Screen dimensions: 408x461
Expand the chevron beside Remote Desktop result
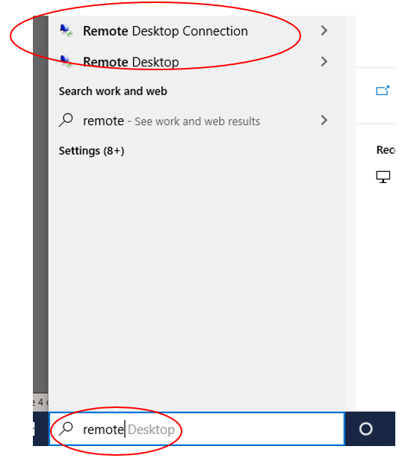point(324,61)
